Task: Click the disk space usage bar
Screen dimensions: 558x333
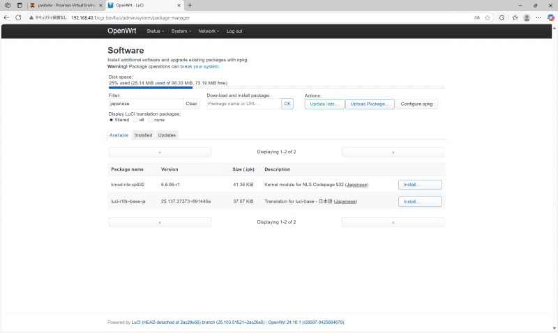Action: (276, 88)
